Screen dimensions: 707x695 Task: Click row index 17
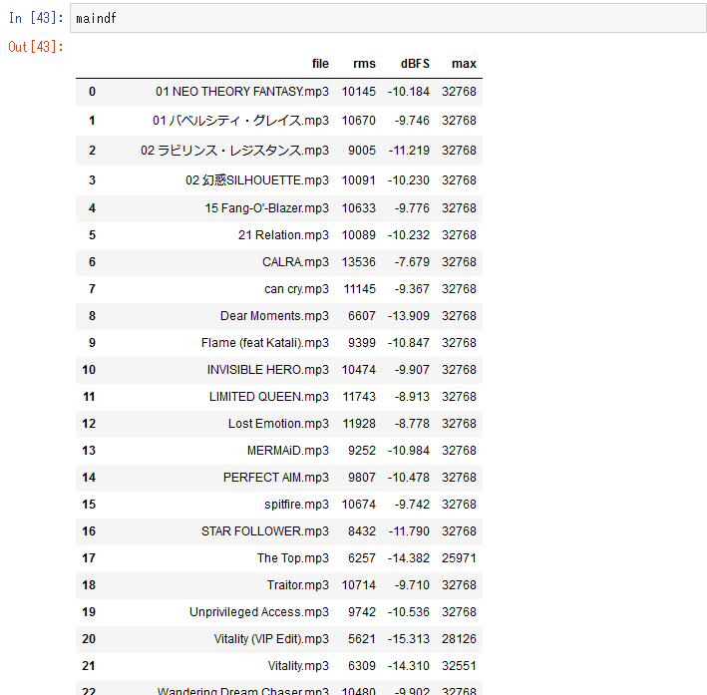[89, 557]
